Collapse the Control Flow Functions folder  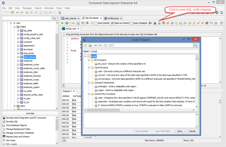pyautogui.click(x=89, y=94)
